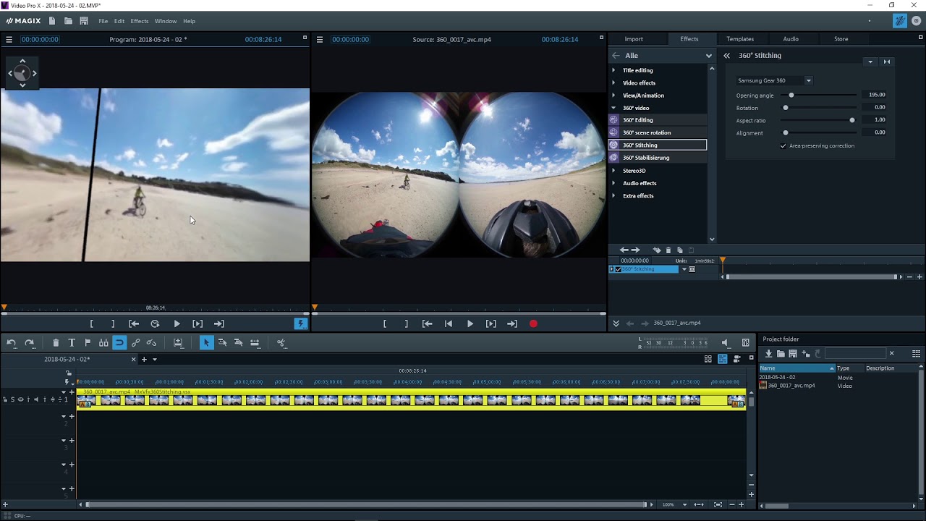926x521 pixels.
Task: Open the Store tab
Action: tap(841, 39)
